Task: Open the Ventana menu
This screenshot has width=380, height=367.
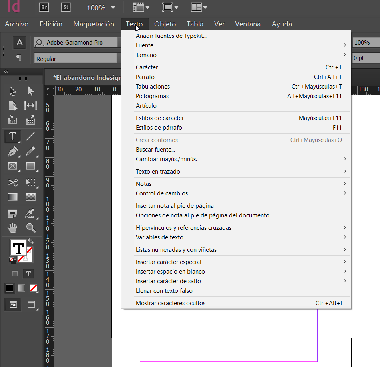Action: tap(247, 24)
